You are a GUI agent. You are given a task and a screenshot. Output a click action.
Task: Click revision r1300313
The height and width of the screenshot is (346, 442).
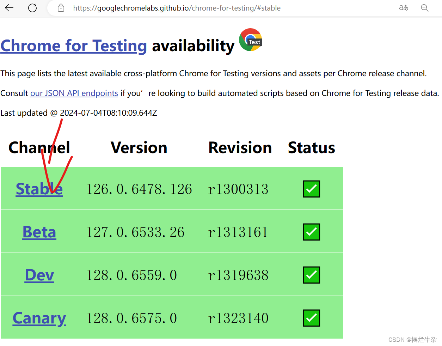pos(238,189)
